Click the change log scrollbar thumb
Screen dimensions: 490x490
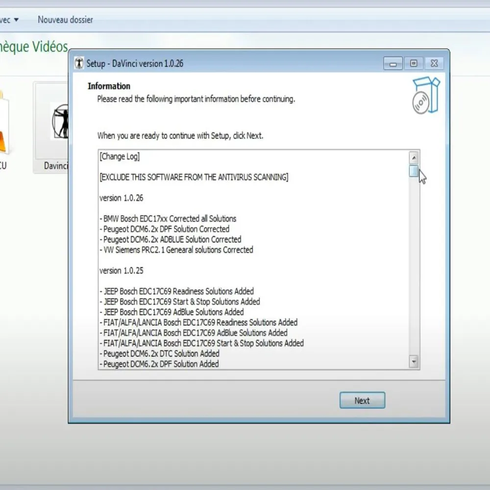point(414,171)
